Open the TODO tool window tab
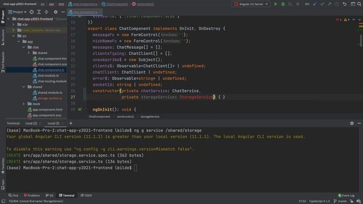The height and width of the screenshot is (204, 363). pos(86,195)
